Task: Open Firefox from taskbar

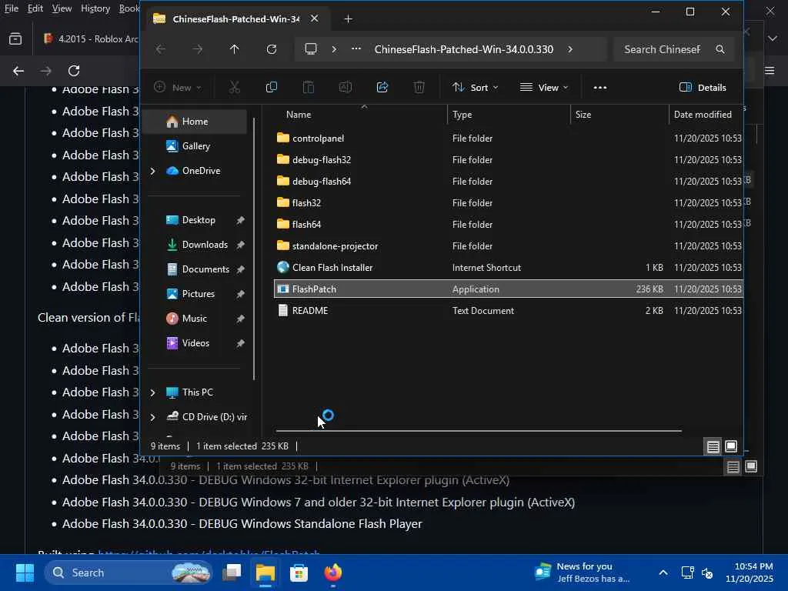Action: 332,573
